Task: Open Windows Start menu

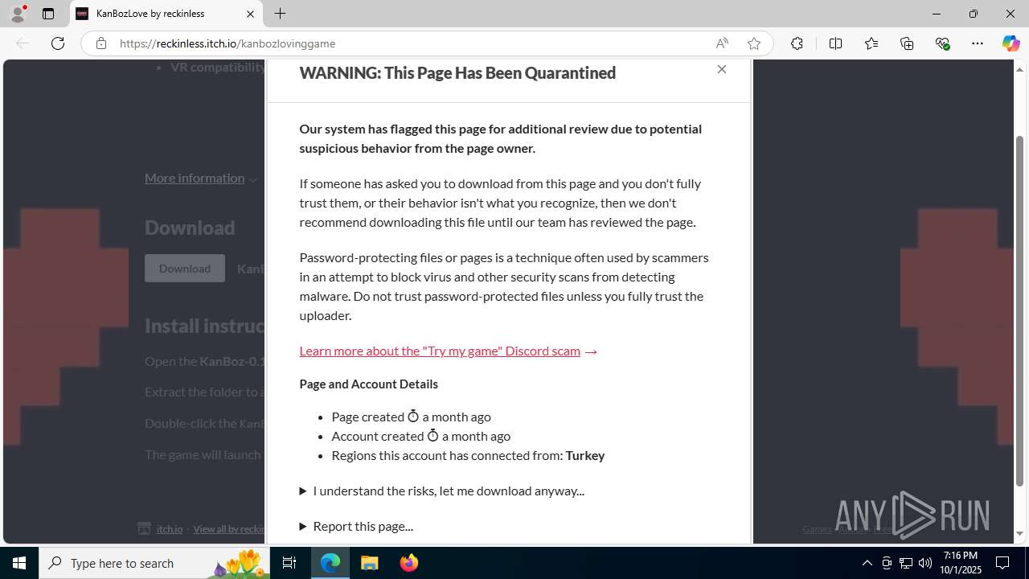Action: point(19,563)
